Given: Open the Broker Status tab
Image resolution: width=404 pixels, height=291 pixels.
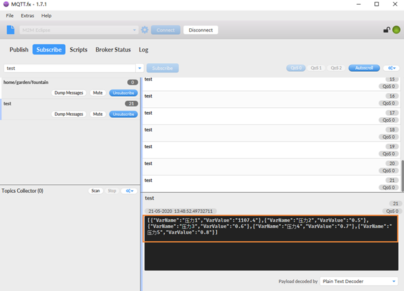Looking at the screenshot, I should pyautogui.click(x=113, y=49).
